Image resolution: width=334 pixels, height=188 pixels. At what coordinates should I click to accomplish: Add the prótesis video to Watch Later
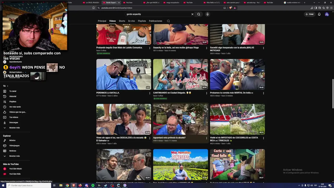pos(205,107)
